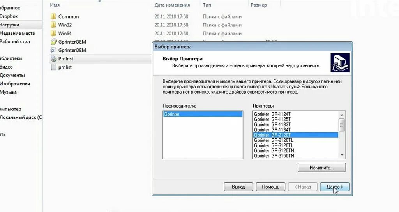Open Рабочий стол in navigation pane

[15, 41]
